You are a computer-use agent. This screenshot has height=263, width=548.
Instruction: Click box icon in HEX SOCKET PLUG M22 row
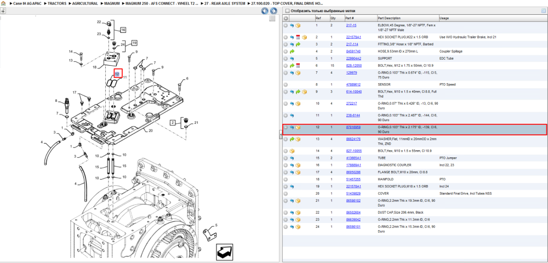tap(304, 37)
